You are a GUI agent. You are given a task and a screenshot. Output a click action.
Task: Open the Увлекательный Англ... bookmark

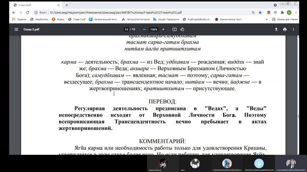(x=103, y=19)
